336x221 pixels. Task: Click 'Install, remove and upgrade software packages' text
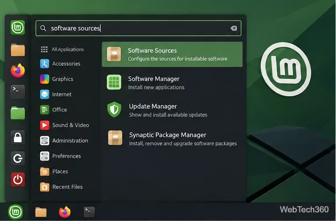183,143
